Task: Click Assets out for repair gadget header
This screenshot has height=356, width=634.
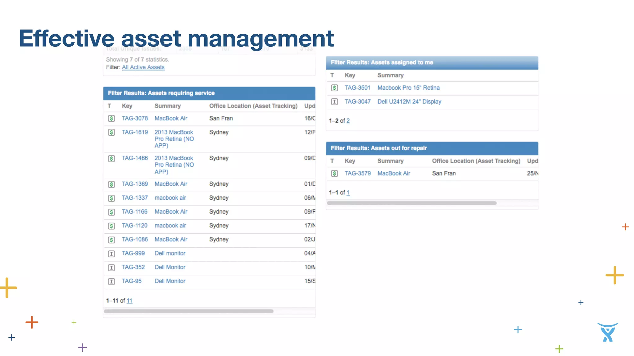Action: [432, 148]
